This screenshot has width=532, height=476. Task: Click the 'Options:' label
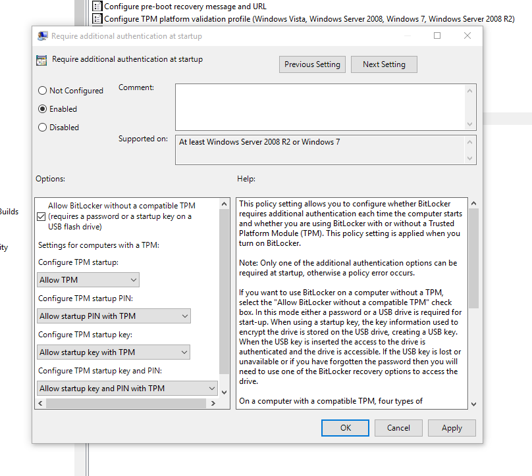tap(50, 179)
